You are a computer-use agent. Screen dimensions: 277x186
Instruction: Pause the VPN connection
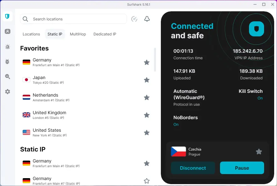point(242,168)
